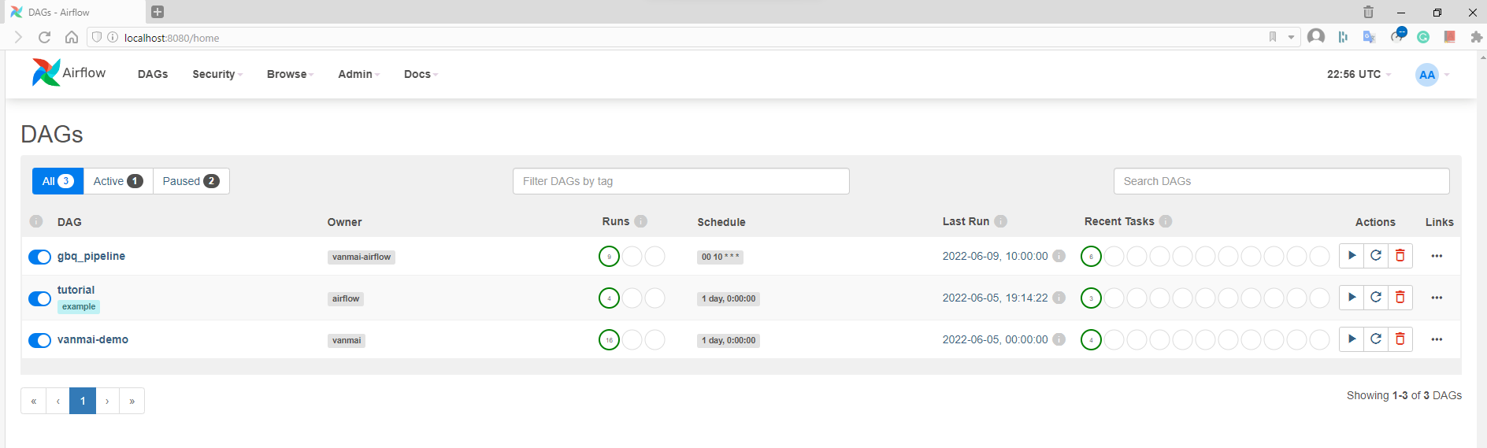Filter by the example tag
Viewport: 1487px width, 448px height.
79,307
